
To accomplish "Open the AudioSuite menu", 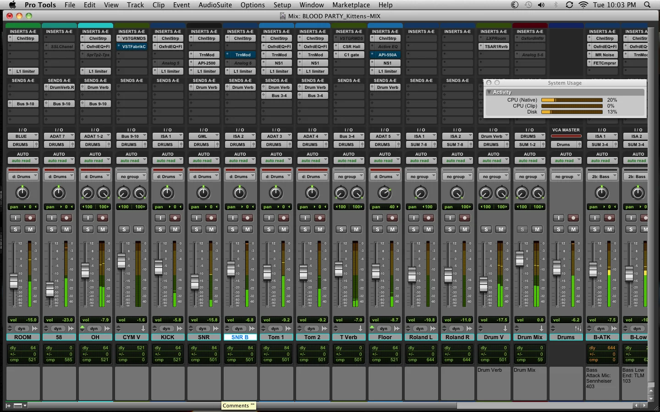I will click(215, 5).
